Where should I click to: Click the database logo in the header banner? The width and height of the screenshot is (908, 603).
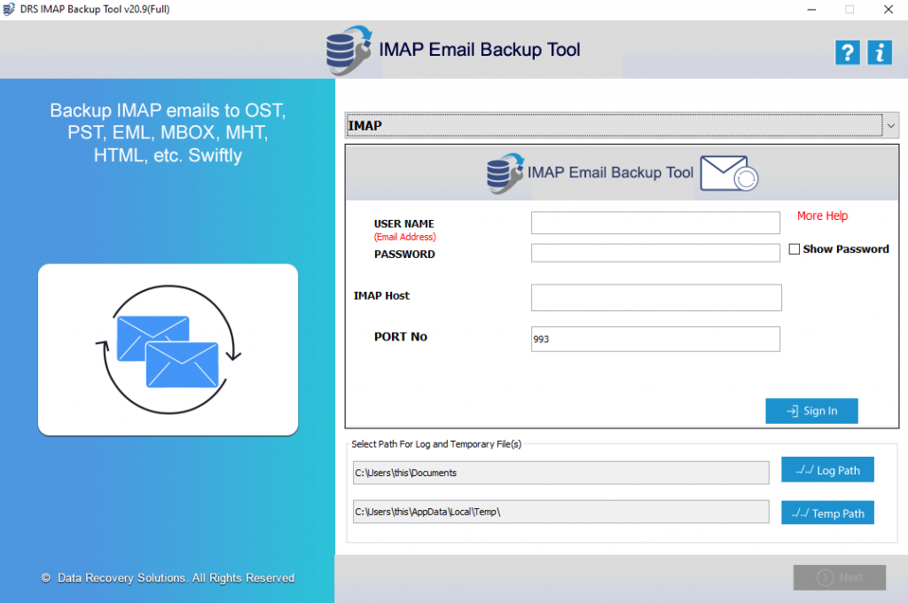pyautogui.click(x=349, y=49)
